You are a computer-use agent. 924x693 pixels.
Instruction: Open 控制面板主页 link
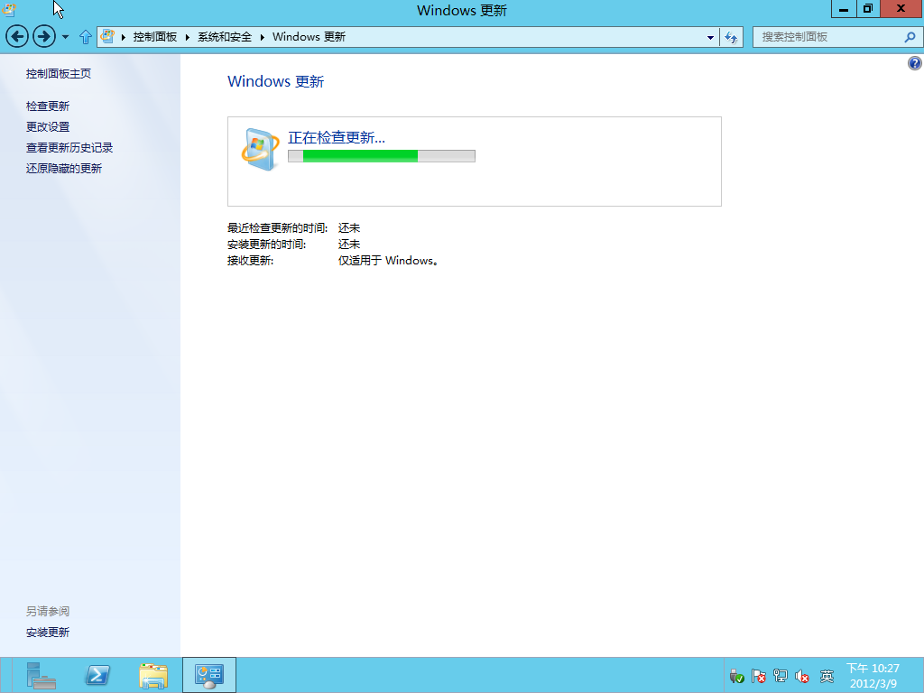pos(59,74)
